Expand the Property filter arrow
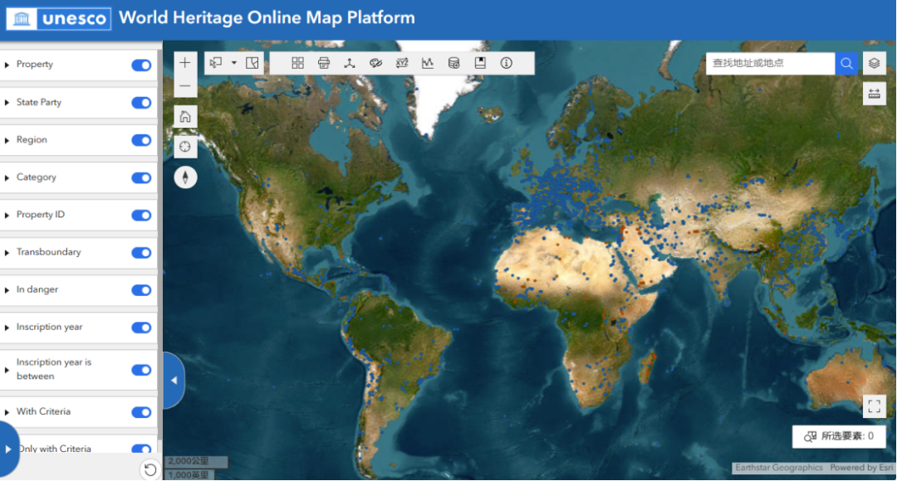This screenshot has width=897, height=481. 7,66
